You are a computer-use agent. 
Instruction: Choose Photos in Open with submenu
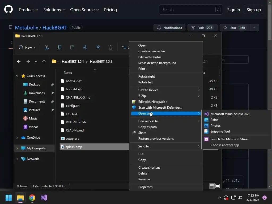236,126
